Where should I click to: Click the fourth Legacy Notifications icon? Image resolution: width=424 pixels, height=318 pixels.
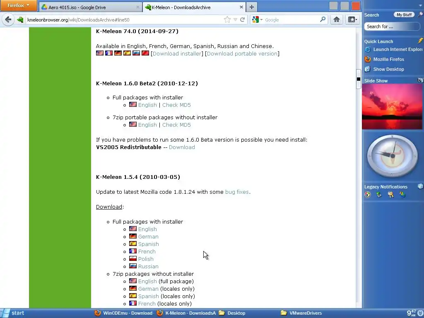(x=402, y=195)
